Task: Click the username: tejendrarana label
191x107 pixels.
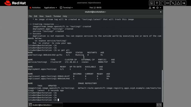Action: point(89,3)
